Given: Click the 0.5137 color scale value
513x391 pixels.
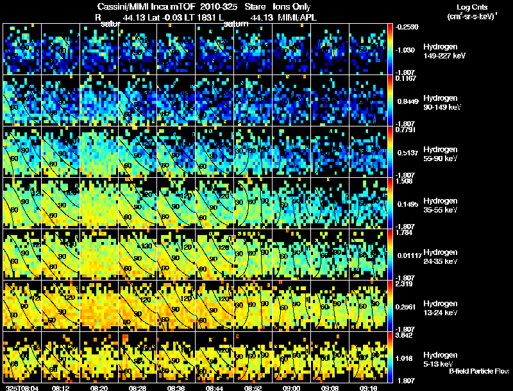Looking at the screenshot, I should click(x=408, y=153).
